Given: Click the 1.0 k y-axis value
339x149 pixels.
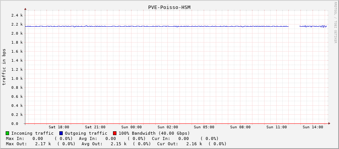Looking at the screenshot, I should (x=17, y=79).
